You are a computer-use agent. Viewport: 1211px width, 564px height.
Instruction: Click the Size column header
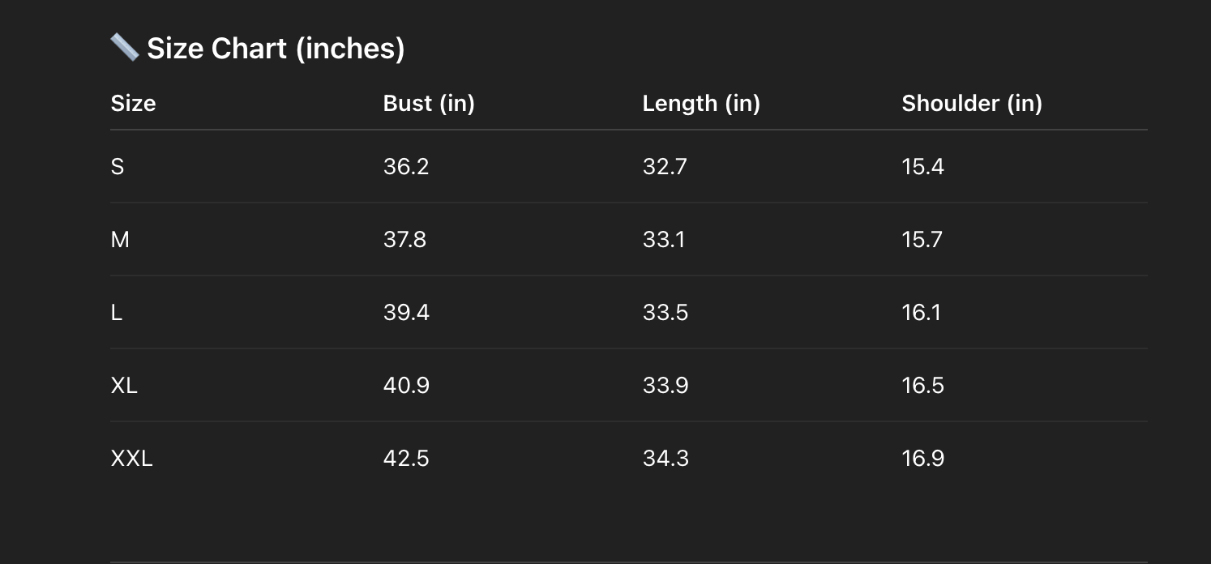tap(133, 104)
